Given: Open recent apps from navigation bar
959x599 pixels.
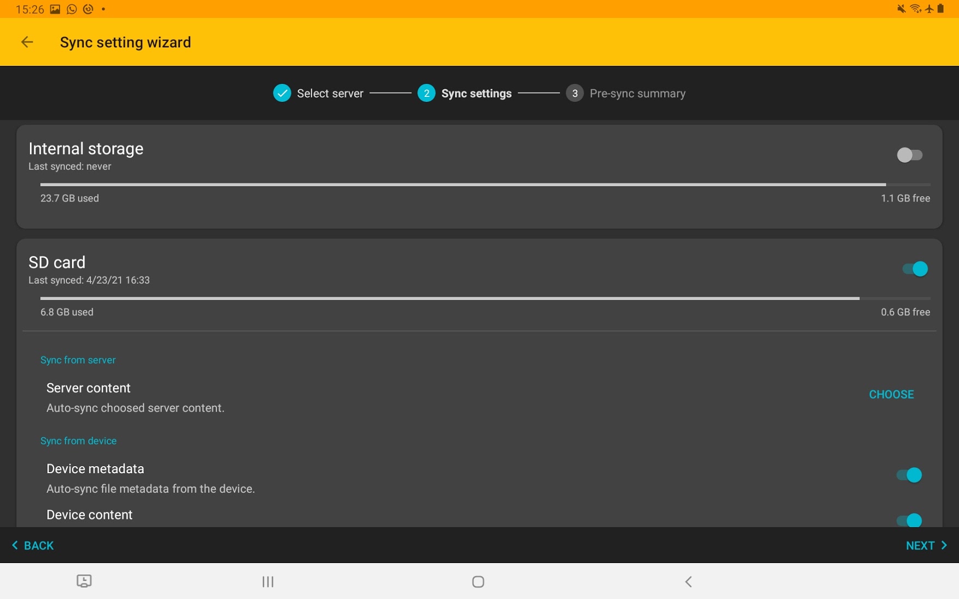Looking at the screenshot, I should tap(268, 582).
